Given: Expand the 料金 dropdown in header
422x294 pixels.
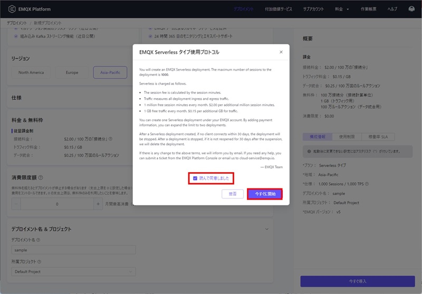Looking at the screenshot, I should [x=342, y=9].
